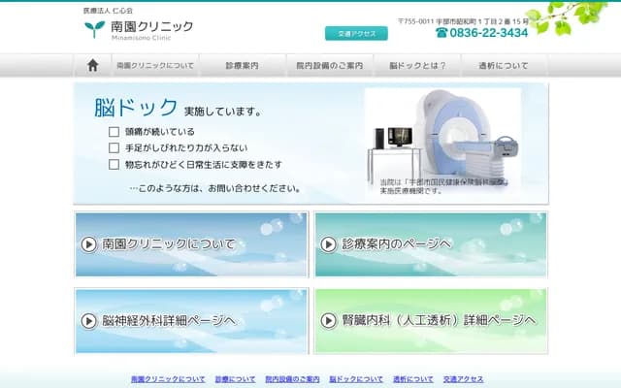Image resolution: width=621 pixels, height=388 pixels.
Task: Open 南園クリニックについて in navigation bar
Action: pyautogui.click(x=155, y=65)
